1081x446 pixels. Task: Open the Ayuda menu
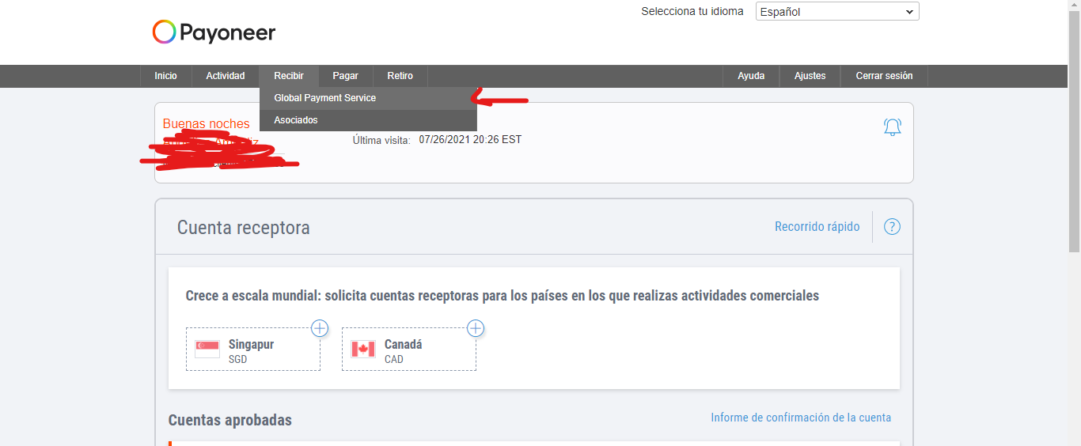pyautogui.click(x=751, y=76)
